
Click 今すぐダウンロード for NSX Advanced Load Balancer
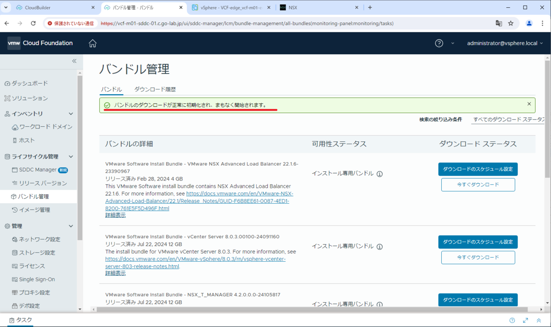[478, 185]
